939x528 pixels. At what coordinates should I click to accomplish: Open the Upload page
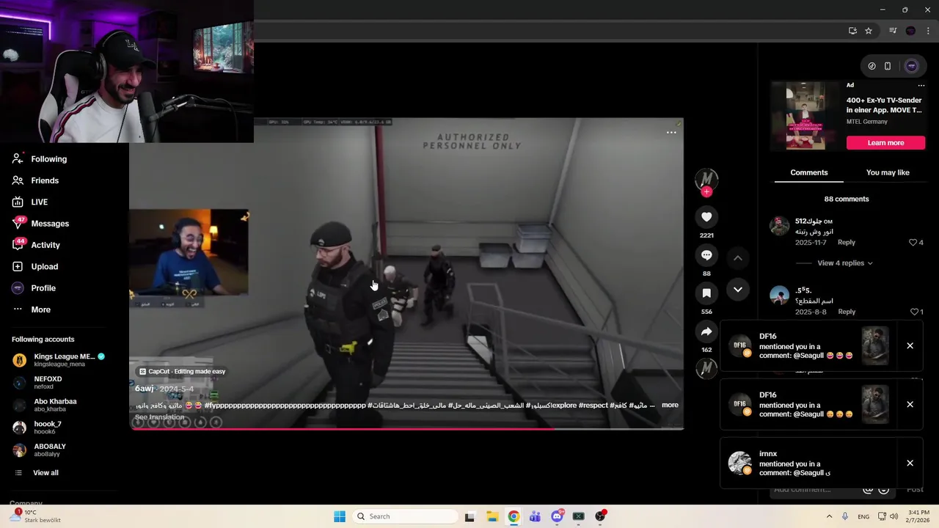point(35,266)
